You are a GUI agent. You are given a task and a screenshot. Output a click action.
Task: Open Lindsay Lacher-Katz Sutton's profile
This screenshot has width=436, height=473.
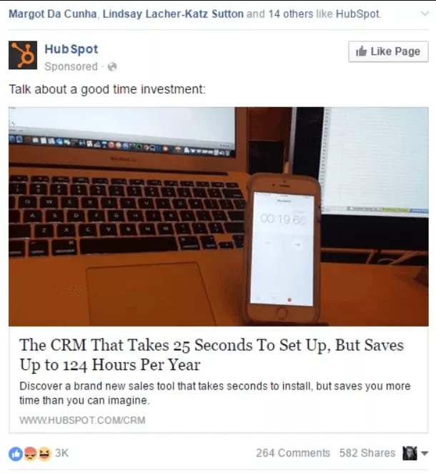(173, 14)
